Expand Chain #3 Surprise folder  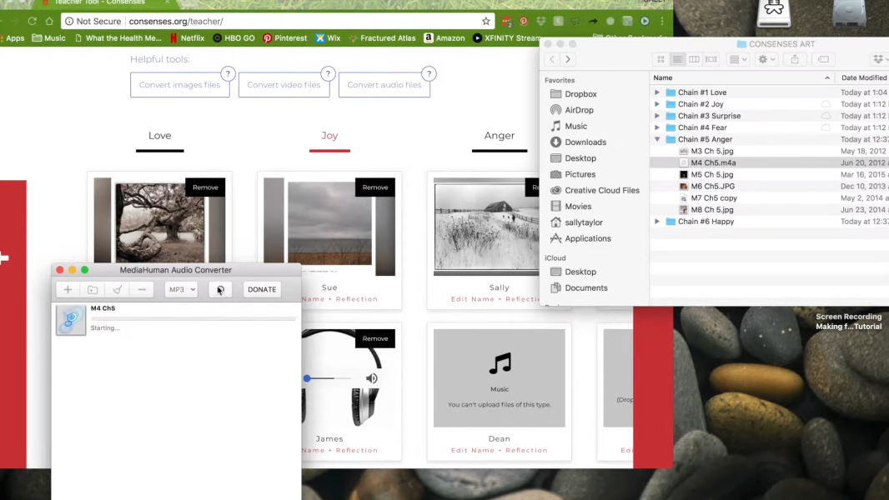coord(657,116)
